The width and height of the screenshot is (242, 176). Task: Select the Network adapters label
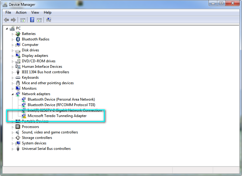tap(36, 94)
